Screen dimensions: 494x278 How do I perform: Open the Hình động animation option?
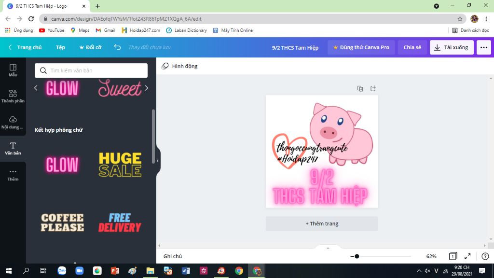coord(179,66)
